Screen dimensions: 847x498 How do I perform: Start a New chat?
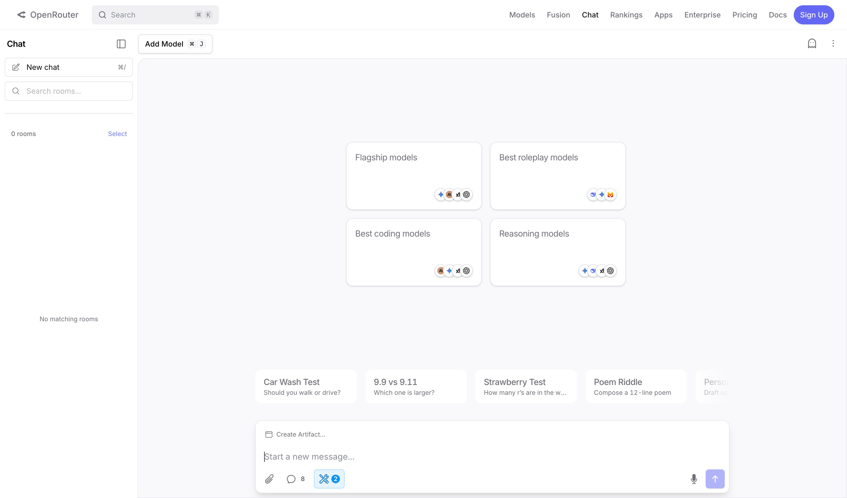point(69,67)
